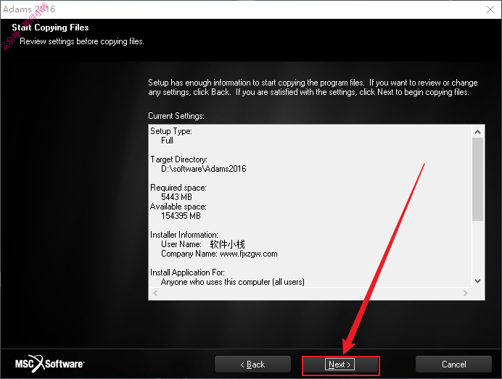Click the MSC Software logo
Viewport: 502px width, 379px height.
tap(49, 364)
